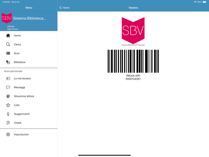
Task: Click the Sistema Biblioteca... title text
Action: [x=29, y=18]
